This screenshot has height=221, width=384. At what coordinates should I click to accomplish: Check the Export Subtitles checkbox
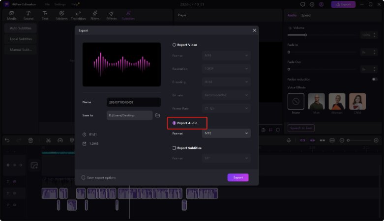[174, 148]
